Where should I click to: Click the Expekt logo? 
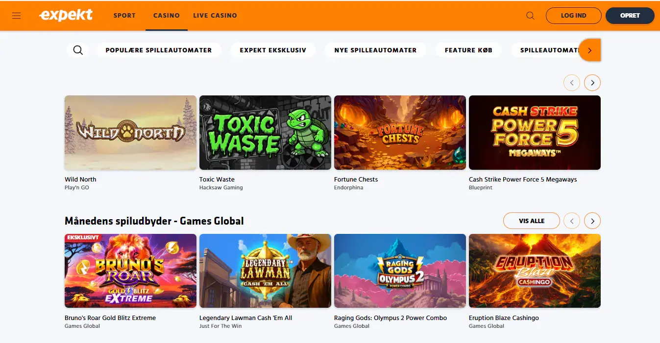[x=66, y=15]
